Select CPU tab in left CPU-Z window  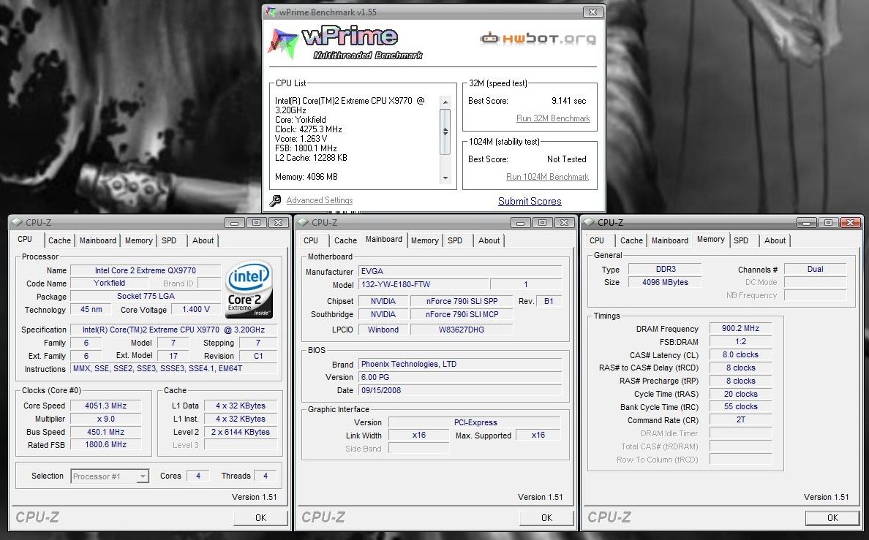click(x=25, y=239)
